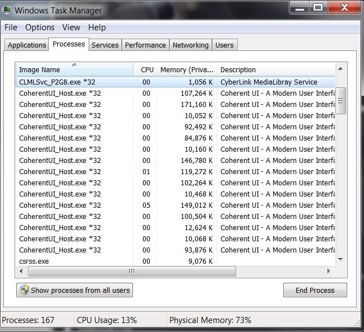This screenshot has width=364, height=332.
Task: Open the View menu
Action: 71,27
